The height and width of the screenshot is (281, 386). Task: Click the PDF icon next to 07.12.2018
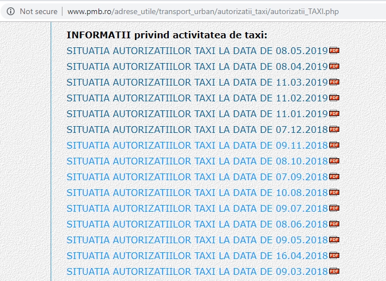pyautogui.click(x=334, y=130)
